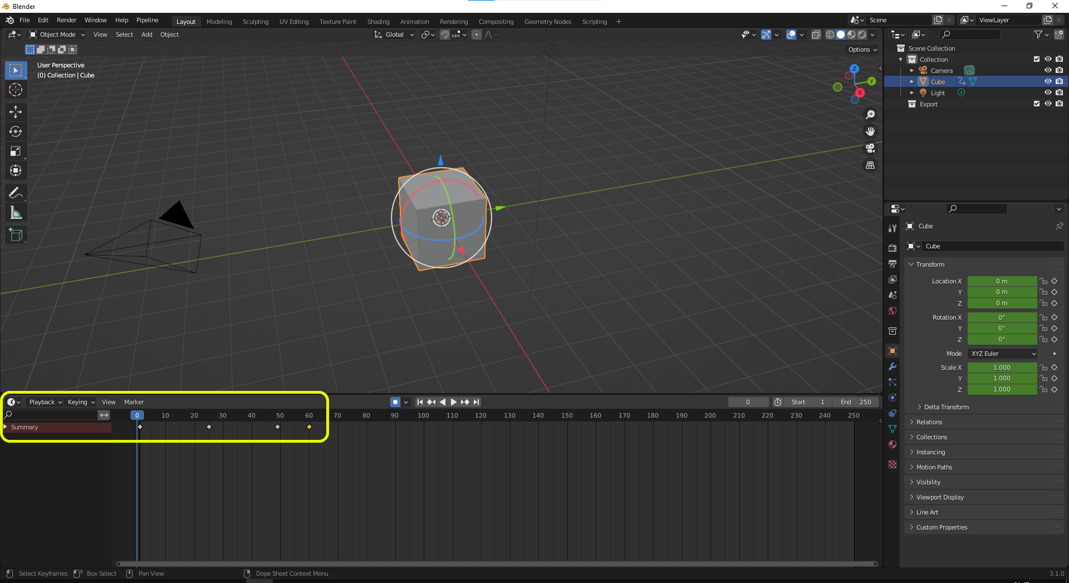1069x583 pixels.
Task: Toggle camera view icon in viewport
Action: (870, 148)
